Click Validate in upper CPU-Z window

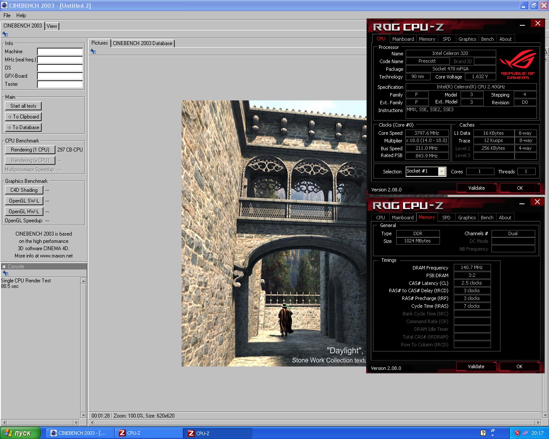(x=476, y=188)
